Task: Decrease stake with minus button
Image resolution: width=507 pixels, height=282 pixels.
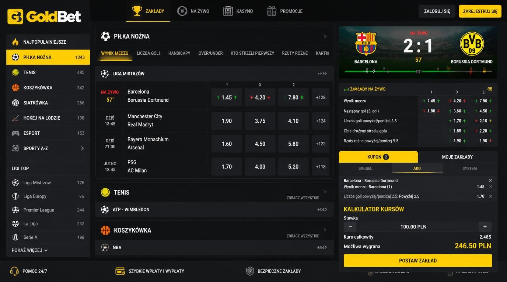Action: tap(350, 227)
